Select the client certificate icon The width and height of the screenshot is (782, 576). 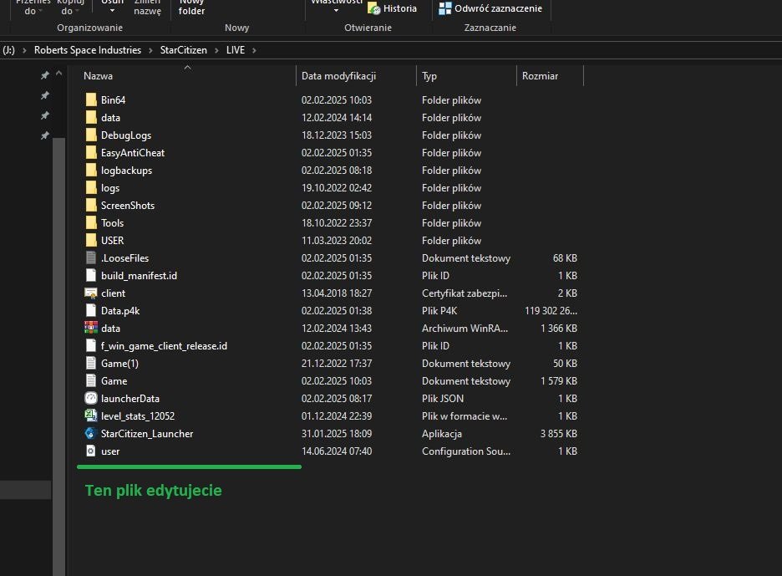(91, 293)
